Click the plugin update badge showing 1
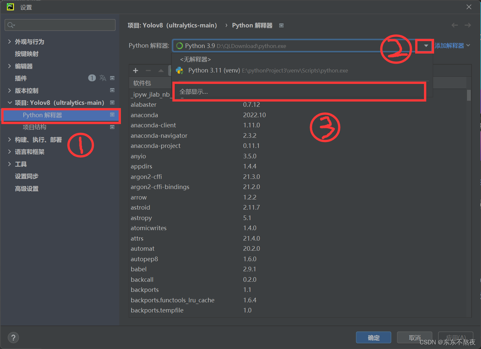Image resolution: width=481 pixels, height=349 pixels. [x=92, y=78]
